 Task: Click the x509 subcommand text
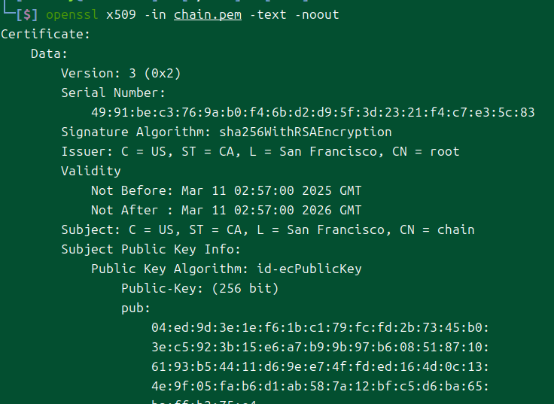(x=121, y=15)
